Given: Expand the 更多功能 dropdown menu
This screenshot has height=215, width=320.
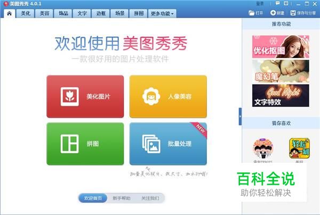Looking at the screenshot, I should 162,13.
